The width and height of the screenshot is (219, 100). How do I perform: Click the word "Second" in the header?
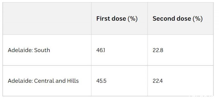tap(162, 19)
